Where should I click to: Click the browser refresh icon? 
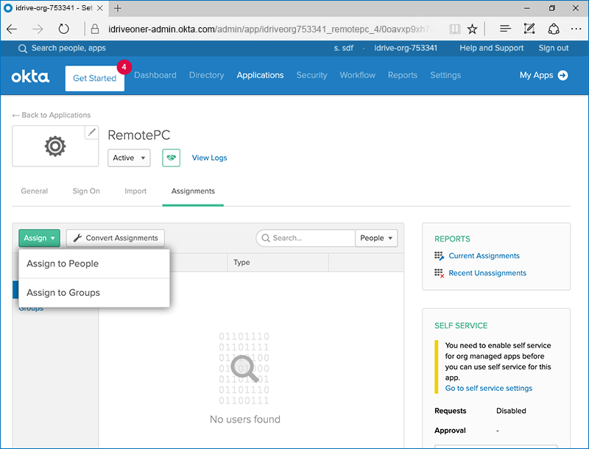click(64, 29)
